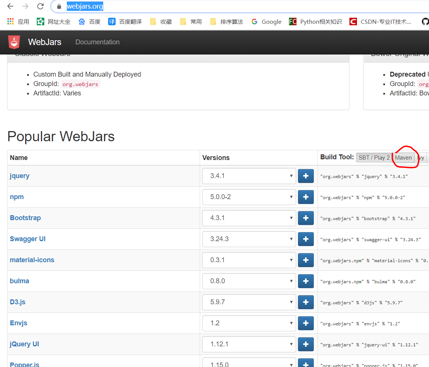This screenshot has height=367, width=429.
Task: Click the swagger-ui SBT dependency snippet
Action: (x=370, y=240)
